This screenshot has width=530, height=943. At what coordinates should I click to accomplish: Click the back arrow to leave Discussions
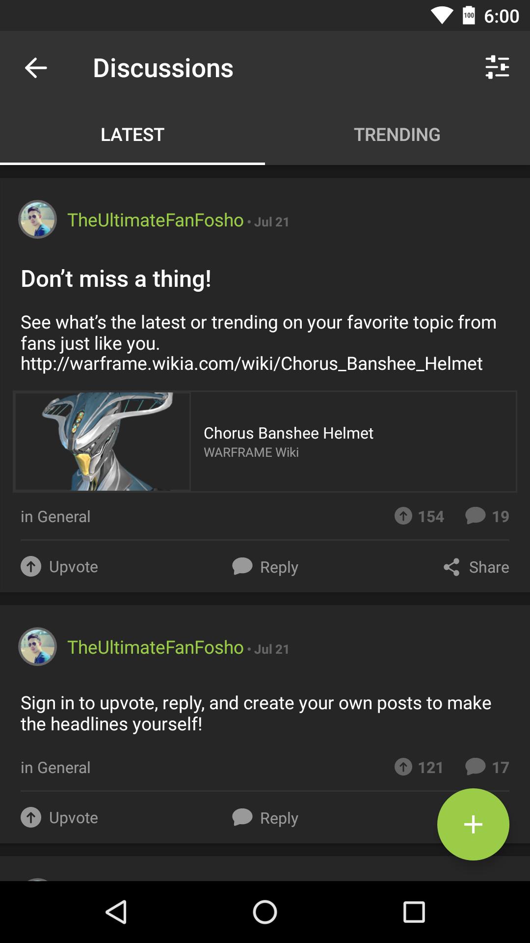pyautogui.click(x=35, y=68)
